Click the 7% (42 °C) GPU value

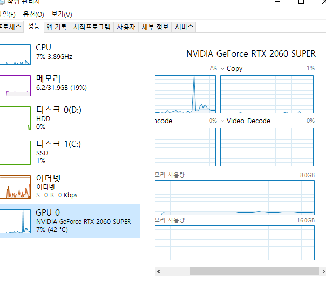(52, 230)
